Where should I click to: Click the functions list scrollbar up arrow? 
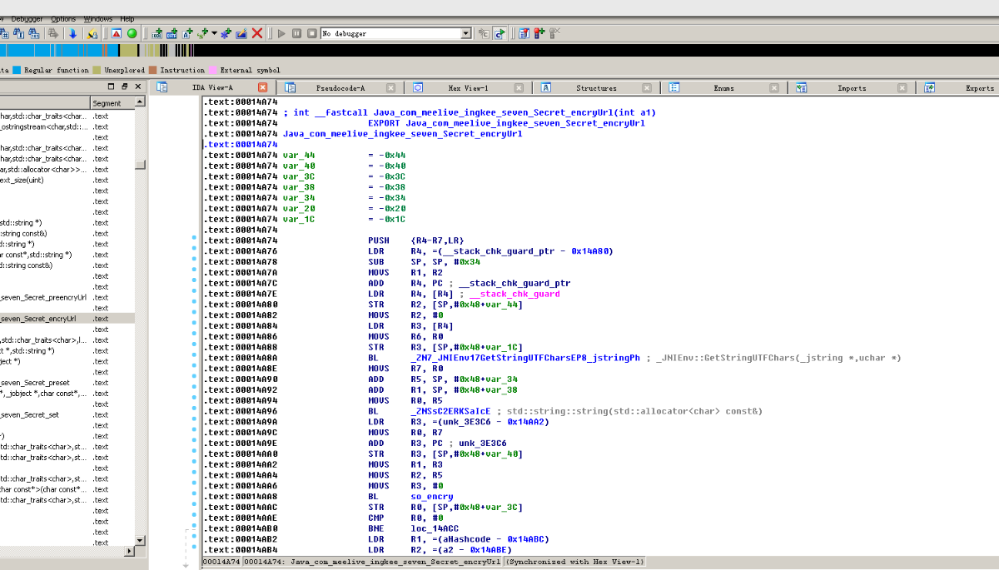(x=140, y=102)
